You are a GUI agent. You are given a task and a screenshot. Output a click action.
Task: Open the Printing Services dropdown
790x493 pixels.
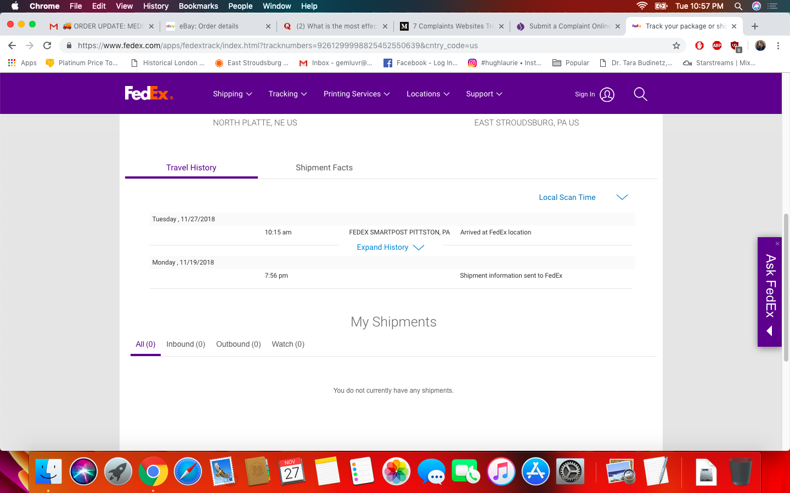coord(356,94)
